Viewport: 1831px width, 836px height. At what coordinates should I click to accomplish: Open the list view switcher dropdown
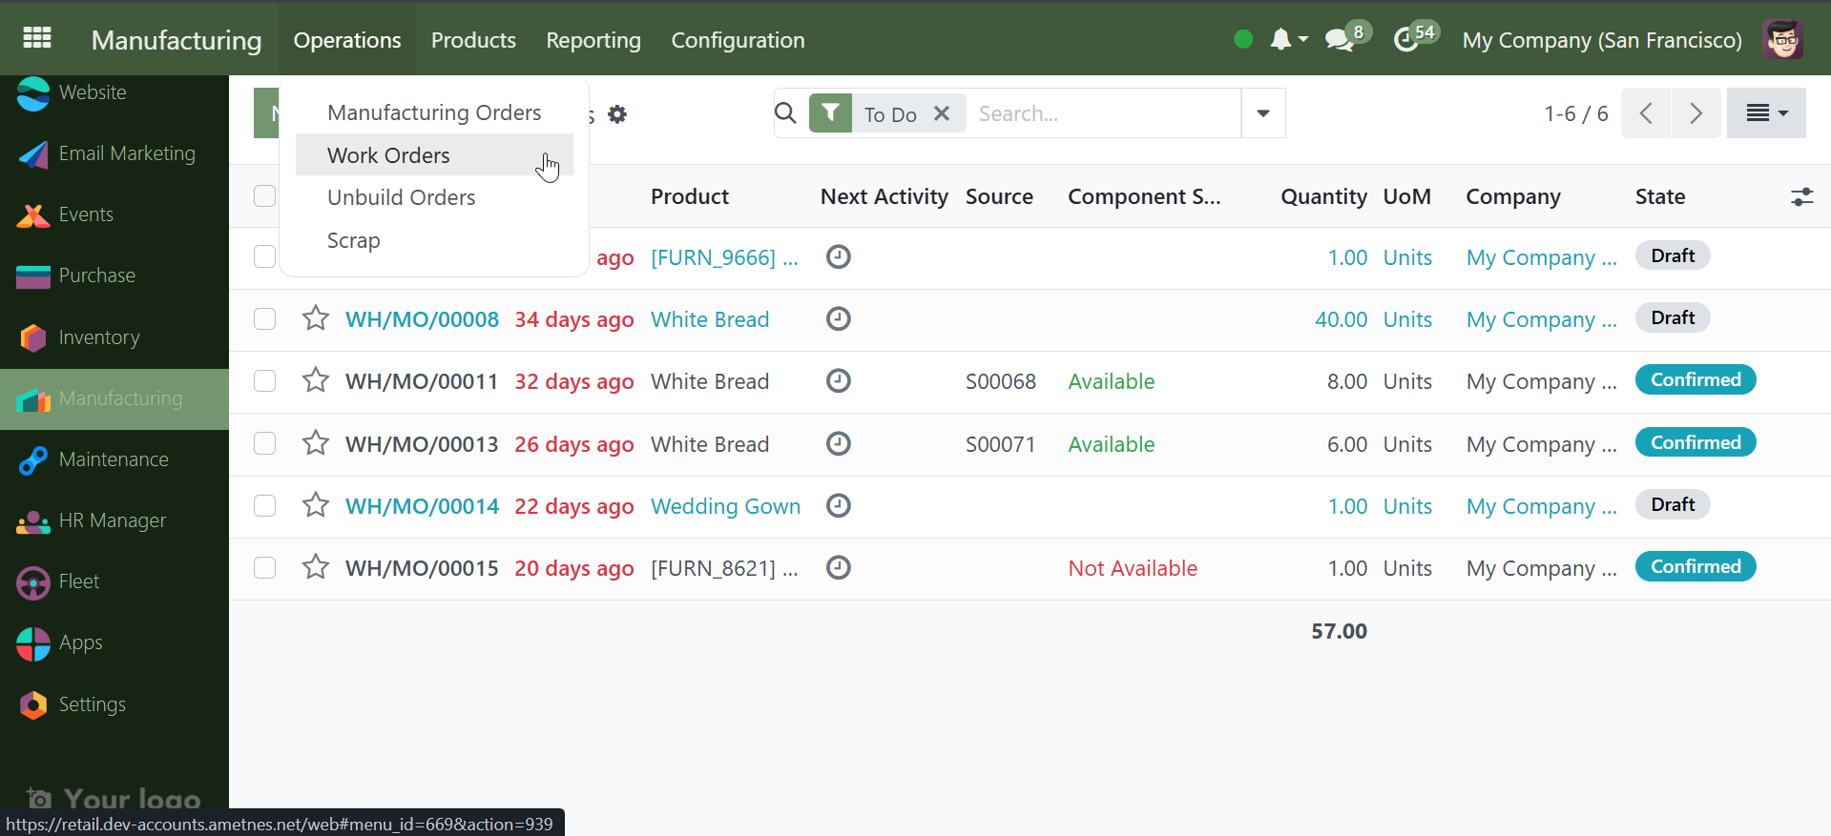[1766, 113]
